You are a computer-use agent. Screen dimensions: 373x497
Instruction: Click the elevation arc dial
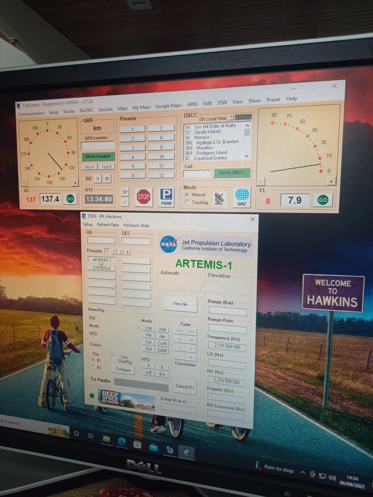pyautogui.click(x=297, y=147)
